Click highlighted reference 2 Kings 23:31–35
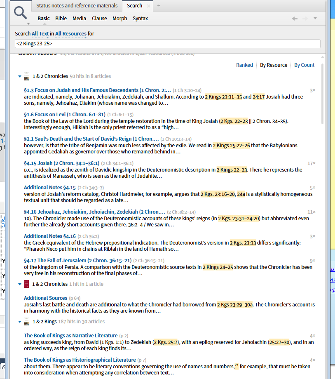This screenshot has height=379, width=335. [x=223, y=97]
